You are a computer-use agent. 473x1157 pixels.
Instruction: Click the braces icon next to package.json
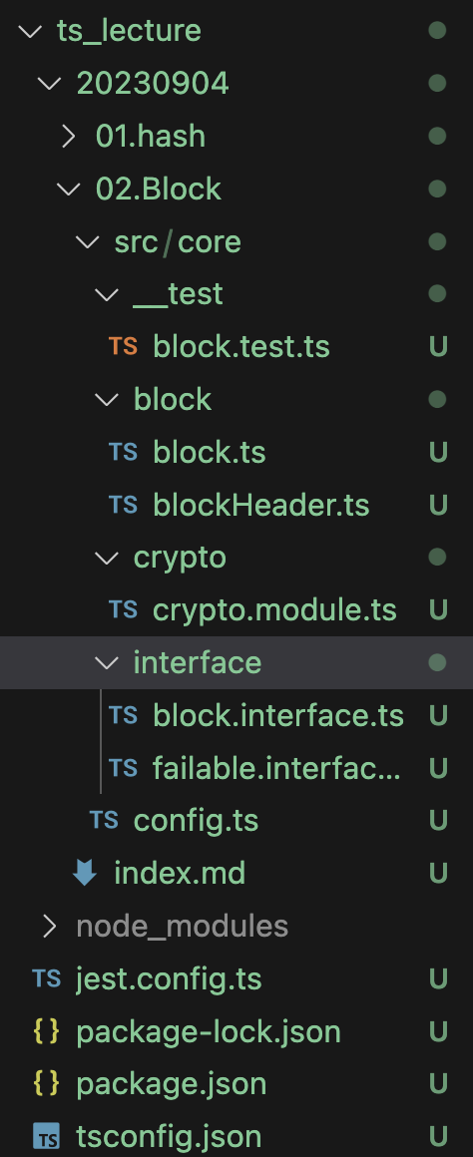pos(47,1084)
